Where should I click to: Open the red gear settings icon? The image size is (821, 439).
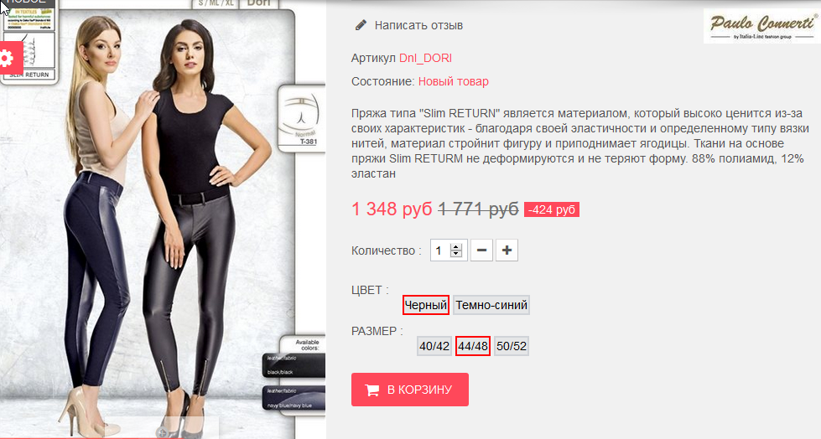9,58
